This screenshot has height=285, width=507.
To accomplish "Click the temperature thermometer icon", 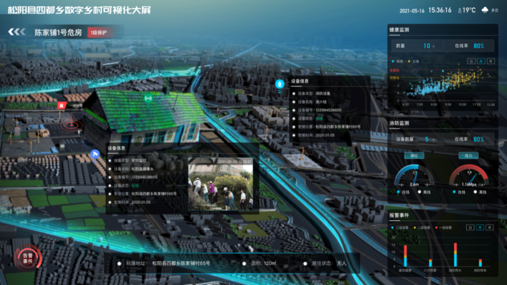I will click(x=460, y=10).
